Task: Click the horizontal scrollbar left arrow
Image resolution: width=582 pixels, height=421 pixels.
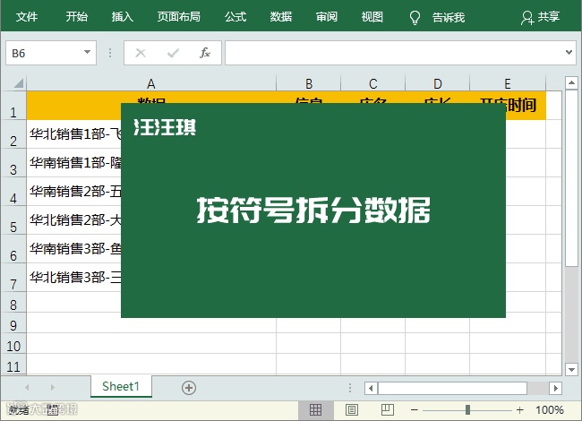Action: [371, 389]
